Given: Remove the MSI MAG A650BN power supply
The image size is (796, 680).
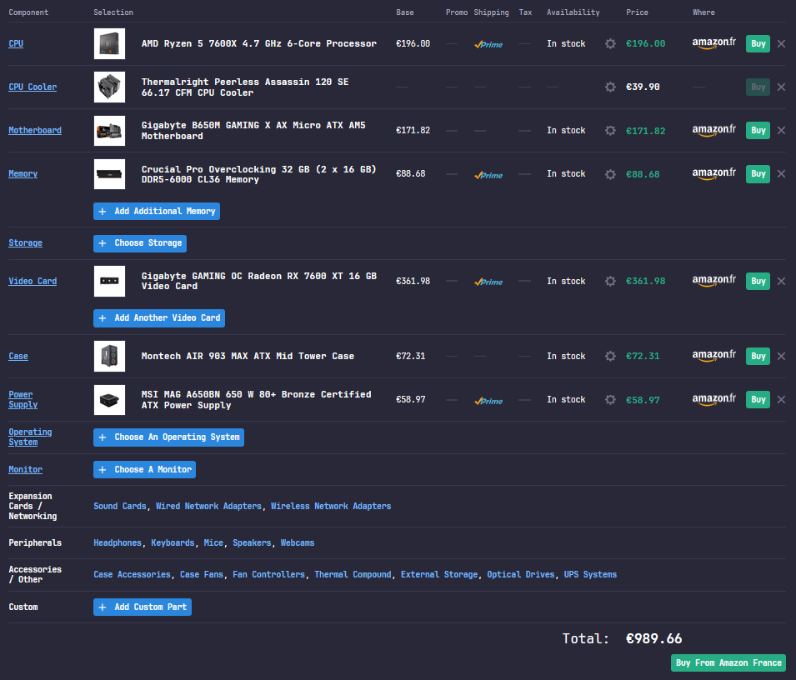Looking at the screenshot, I should tap(781, 400).
